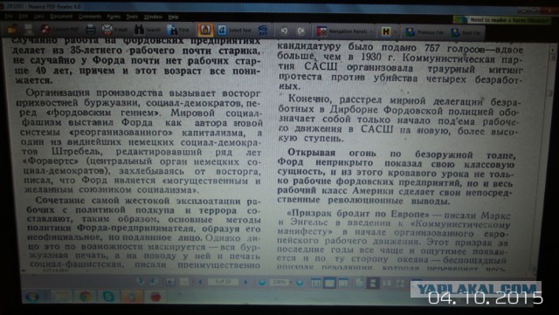Click the Find toolbar button

pyautogui.click(x=178, y=30)
